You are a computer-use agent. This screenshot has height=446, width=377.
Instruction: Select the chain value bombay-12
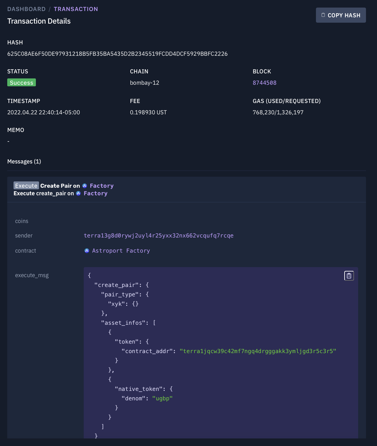144,83
